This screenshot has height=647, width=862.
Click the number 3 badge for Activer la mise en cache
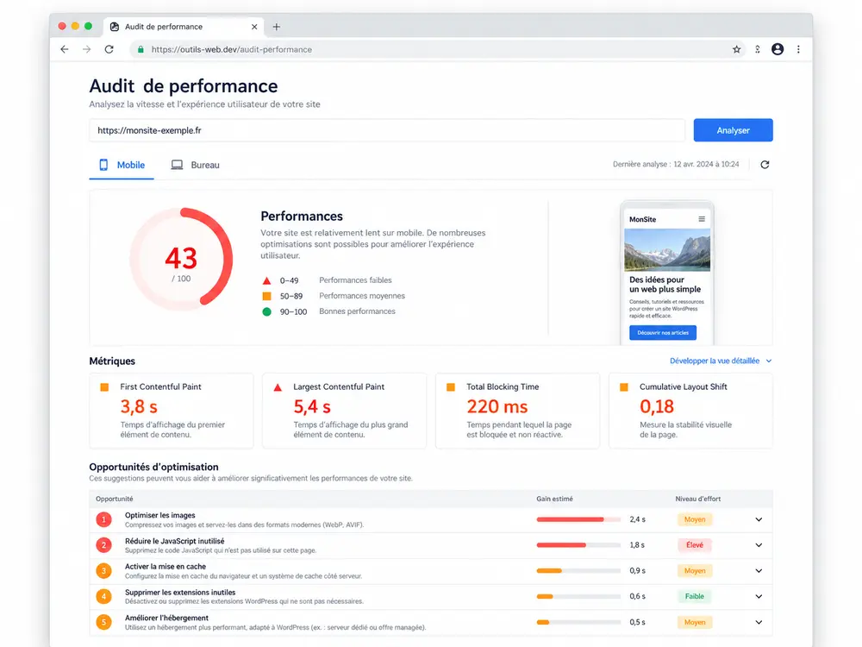point(104,570)
